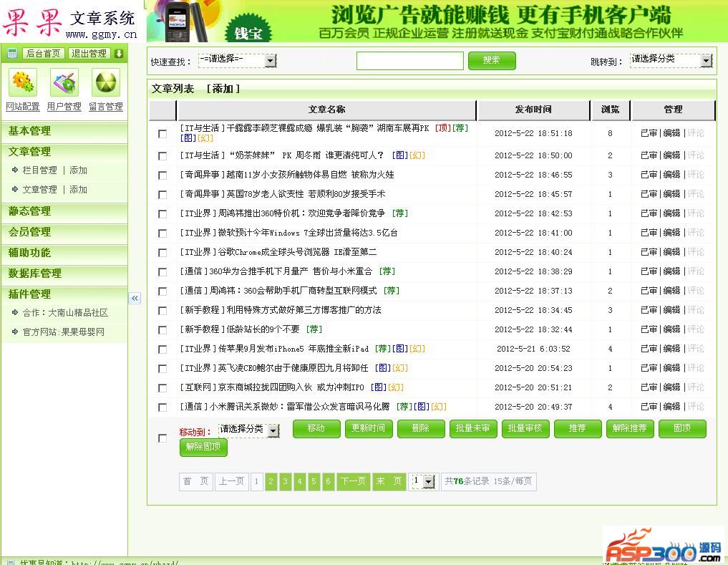Click the calendar grid icon left of 后台首页
This screenshot has width=728, height=565.
[x=12, y=54]
